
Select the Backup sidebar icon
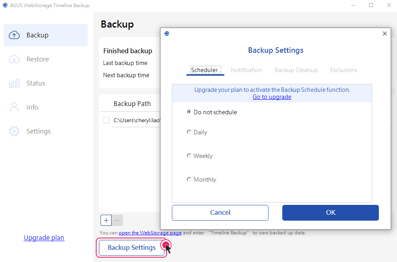(14, 35)
